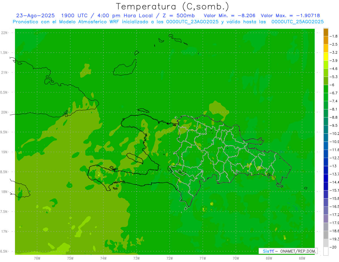Click the '71W' longitude label
Viewport: 339px width, 262px height.
coord(203,258)
